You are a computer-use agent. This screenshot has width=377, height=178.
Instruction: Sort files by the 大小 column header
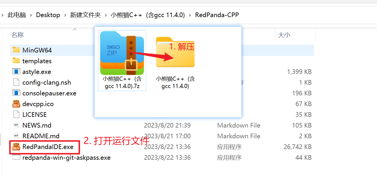click(x=284, y=35)
